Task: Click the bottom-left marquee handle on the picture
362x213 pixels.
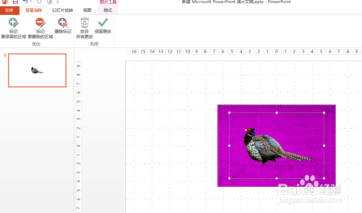Action: 229,178
